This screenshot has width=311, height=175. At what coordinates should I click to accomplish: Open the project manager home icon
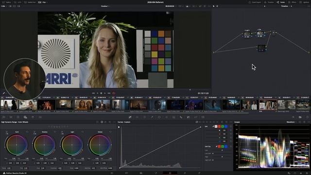pyautogui.click(x=301, y=173)
